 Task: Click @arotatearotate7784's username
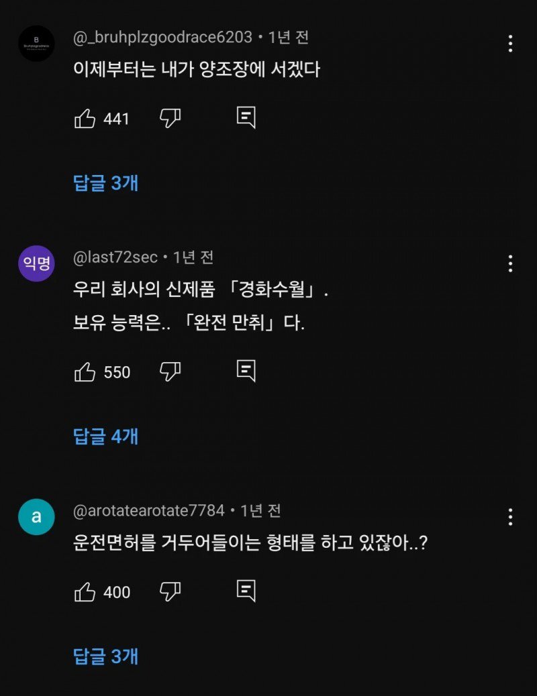(150, 511)
